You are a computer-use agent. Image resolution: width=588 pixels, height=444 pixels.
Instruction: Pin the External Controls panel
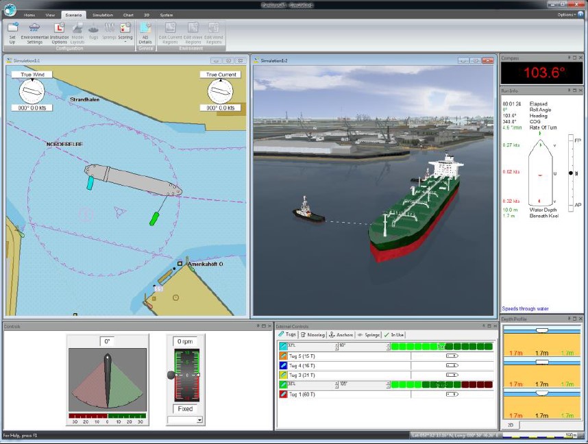coord(482,327)
